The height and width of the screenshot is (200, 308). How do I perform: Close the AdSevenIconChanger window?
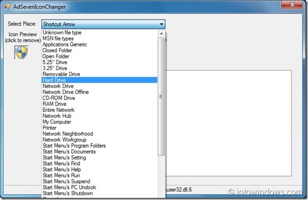292,5
